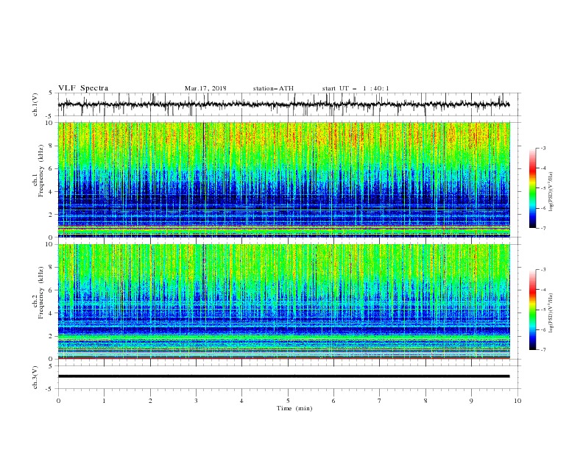Click the ch.1 voltage waveform trace
The image size is (583, 450).
pos(283,104)
